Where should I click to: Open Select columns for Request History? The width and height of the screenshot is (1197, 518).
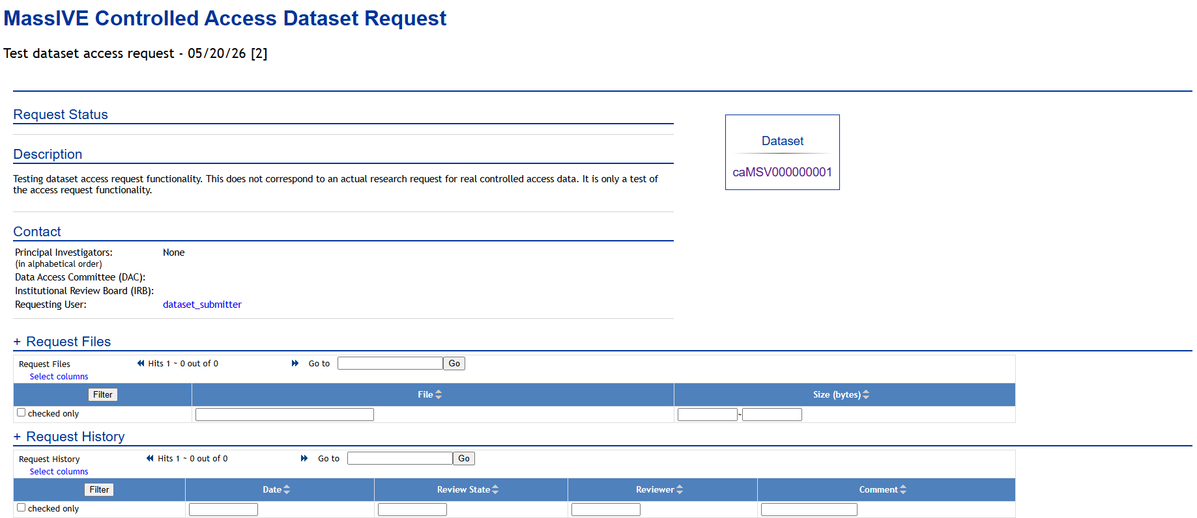59,471
